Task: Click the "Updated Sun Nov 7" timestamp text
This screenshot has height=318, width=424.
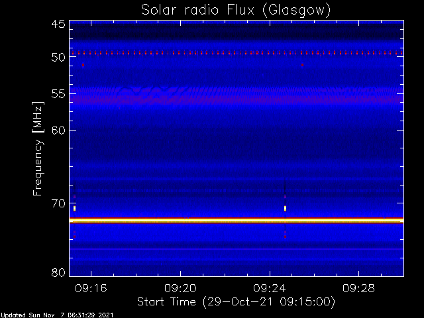Action: pos(57,315)
